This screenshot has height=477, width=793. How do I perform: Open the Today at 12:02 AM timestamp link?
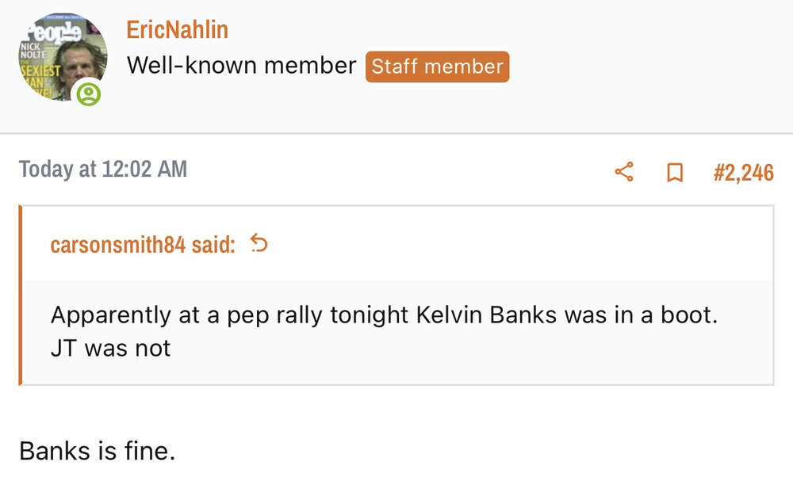coord(103,169)
